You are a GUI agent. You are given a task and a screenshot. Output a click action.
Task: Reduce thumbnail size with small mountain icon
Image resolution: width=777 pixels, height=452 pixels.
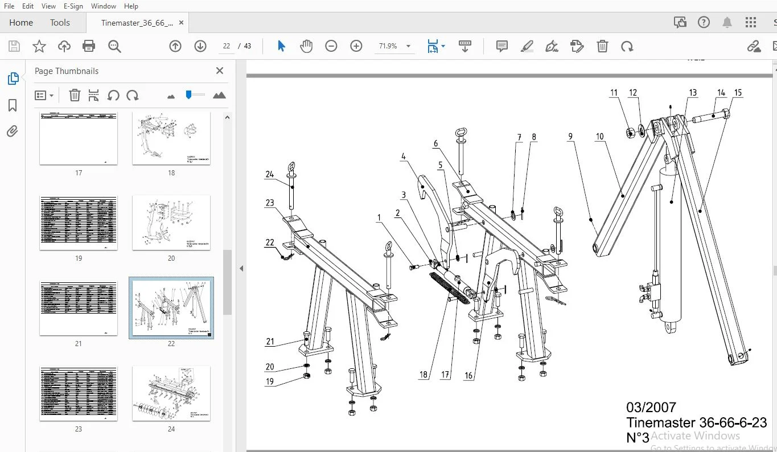coord(171,96)
